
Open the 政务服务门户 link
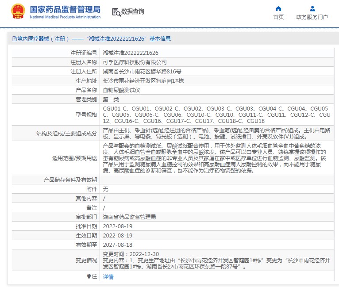[312, 17]
